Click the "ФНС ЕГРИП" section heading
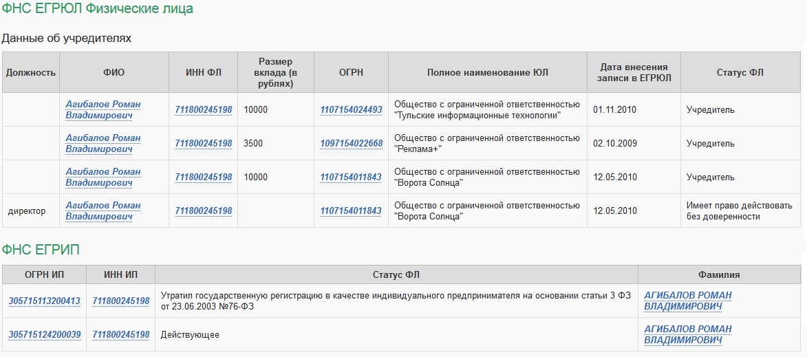This screenshot has width=807, height=357. (41, 250)
